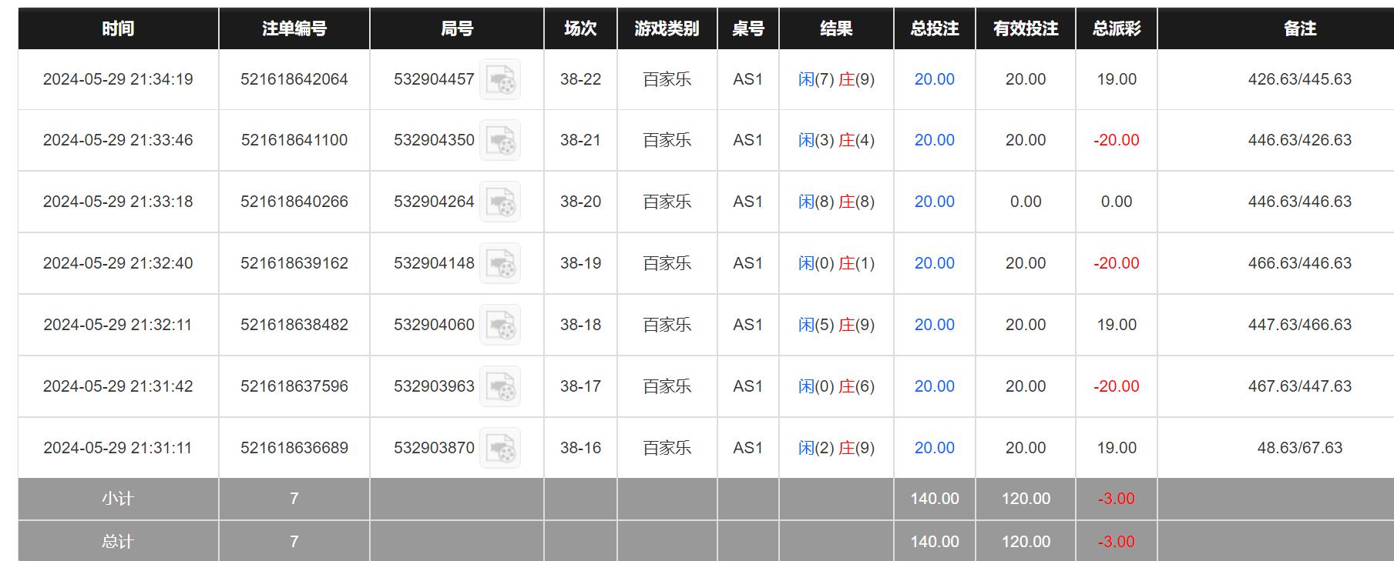Sort the table by 时间 column
This screenshot has height=561, width=1394.
click(116, 29)
